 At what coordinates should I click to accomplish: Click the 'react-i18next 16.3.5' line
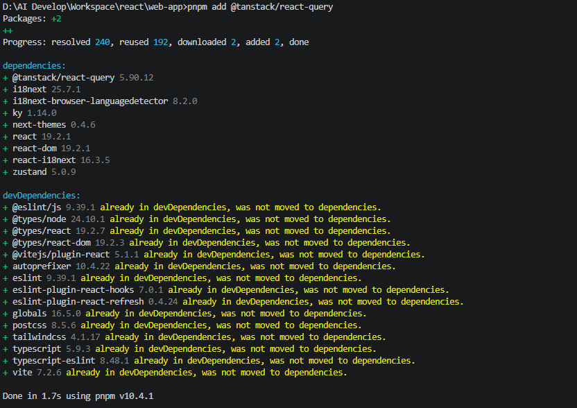tap(56, 160)
